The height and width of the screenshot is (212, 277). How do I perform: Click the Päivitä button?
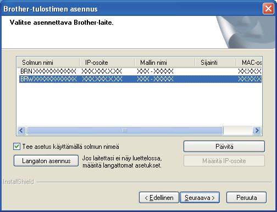click(224, 147)
